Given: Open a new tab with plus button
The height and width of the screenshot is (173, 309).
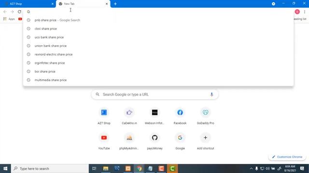Looking at the screenshot, I should point(115,4).
